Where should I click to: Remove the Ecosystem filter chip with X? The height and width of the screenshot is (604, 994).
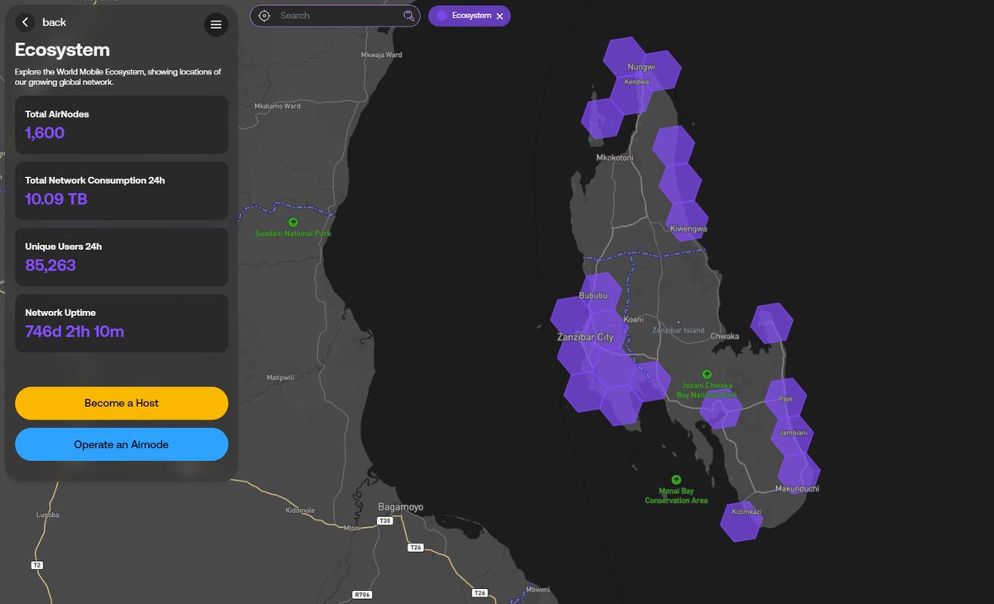(499, 16)
